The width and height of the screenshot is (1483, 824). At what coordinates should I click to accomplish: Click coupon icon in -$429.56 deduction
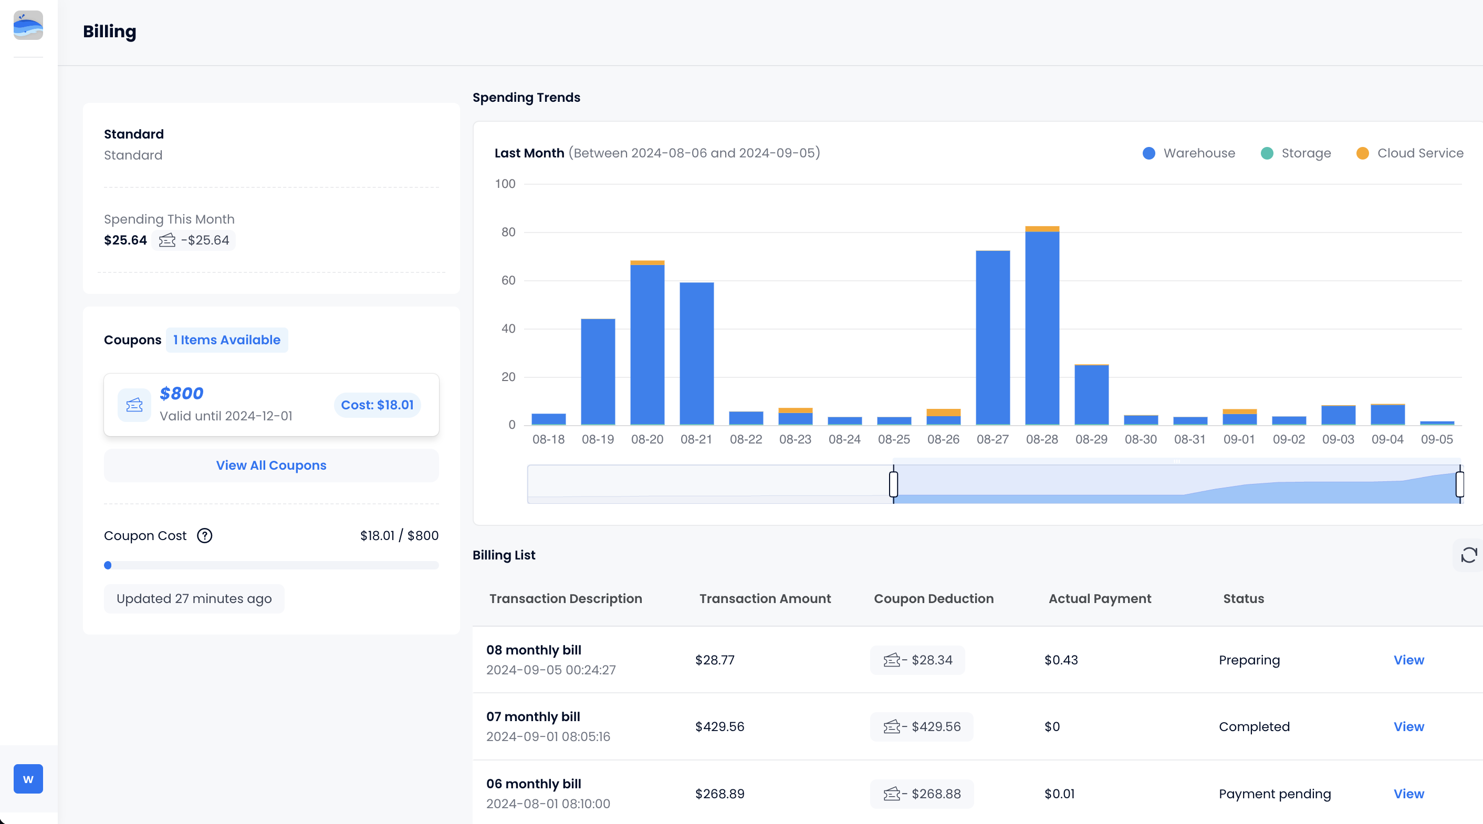coord(892,727)
